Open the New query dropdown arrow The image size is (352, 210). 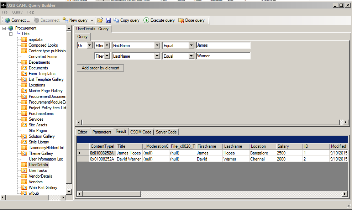click(x=92, y=20)
